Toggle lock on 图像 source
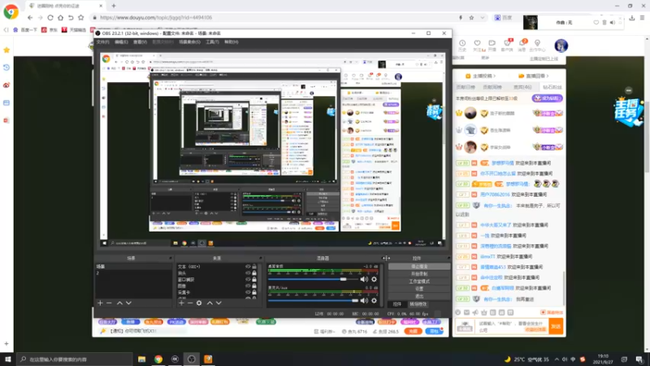Screen dimensions: 650x366 click(x=254, y=286)
